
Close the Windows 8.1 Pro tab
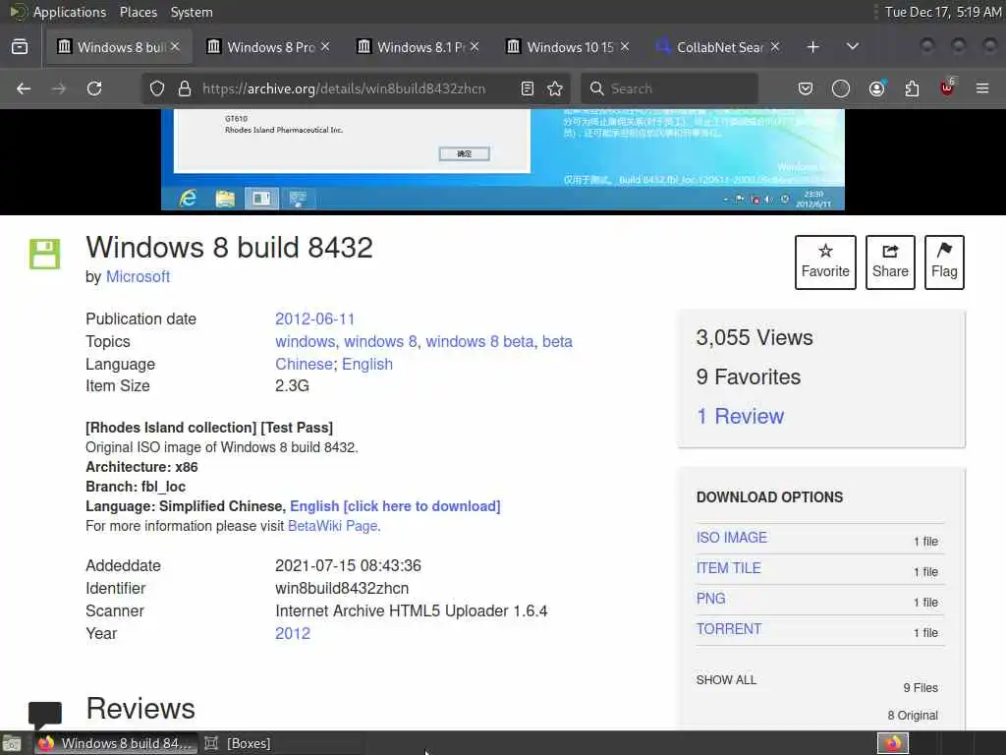[475, 47]
